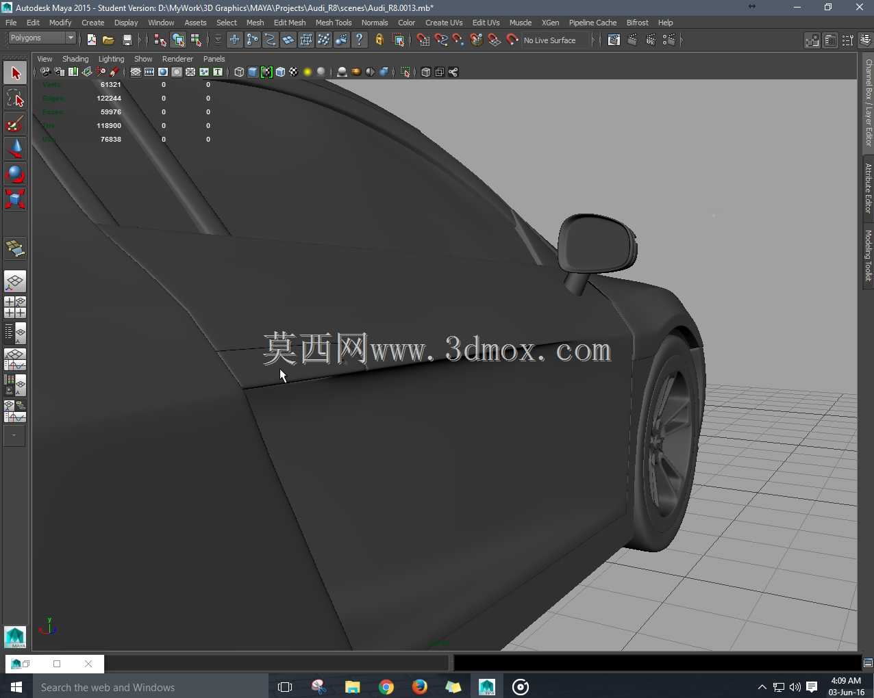This screenshot has width=874, height=698.
Task: Choose the Paint Selection tool
Action: tap(15, 124)
